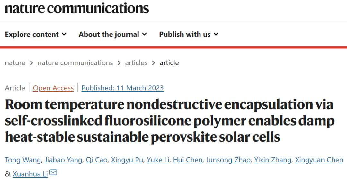
Task: Open author Qi Cao's profile
Action: coord(96,160)
